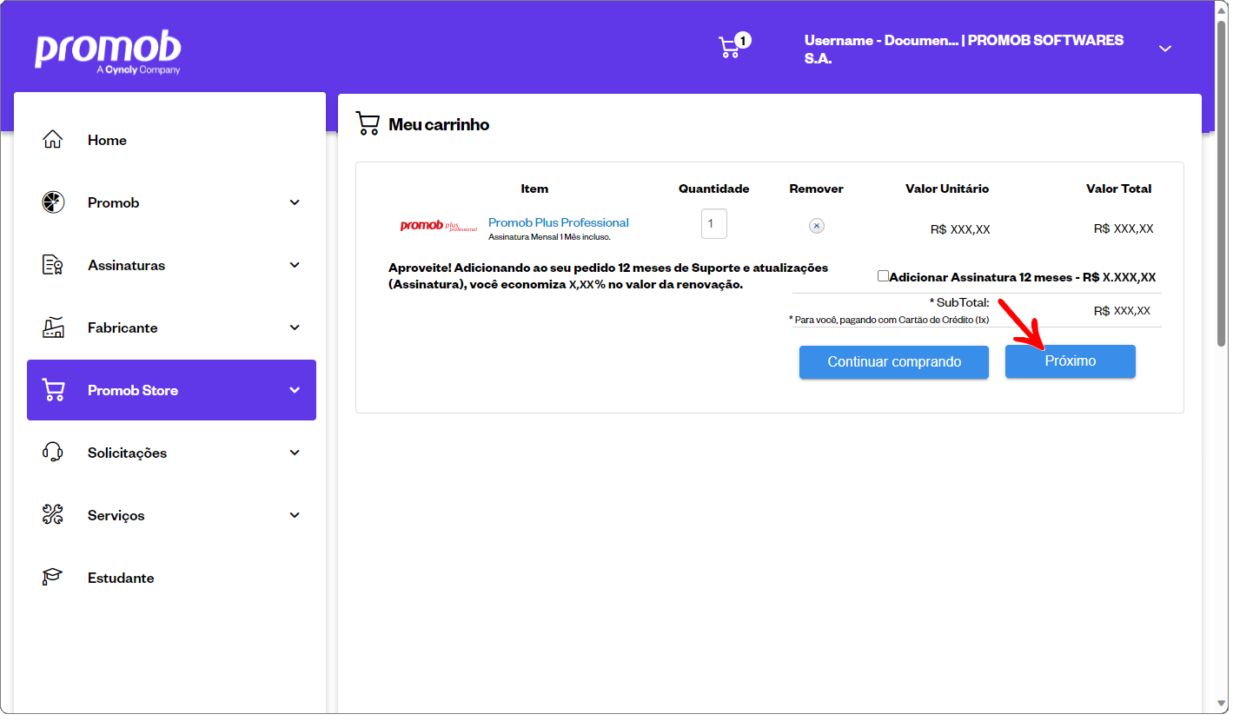Click the Username PROMOB SOFTWARES S.A. label

click(964, 50)
